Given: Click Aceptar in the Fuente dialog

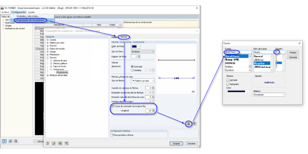Looking at the screenshot, I should coord(293,52).
